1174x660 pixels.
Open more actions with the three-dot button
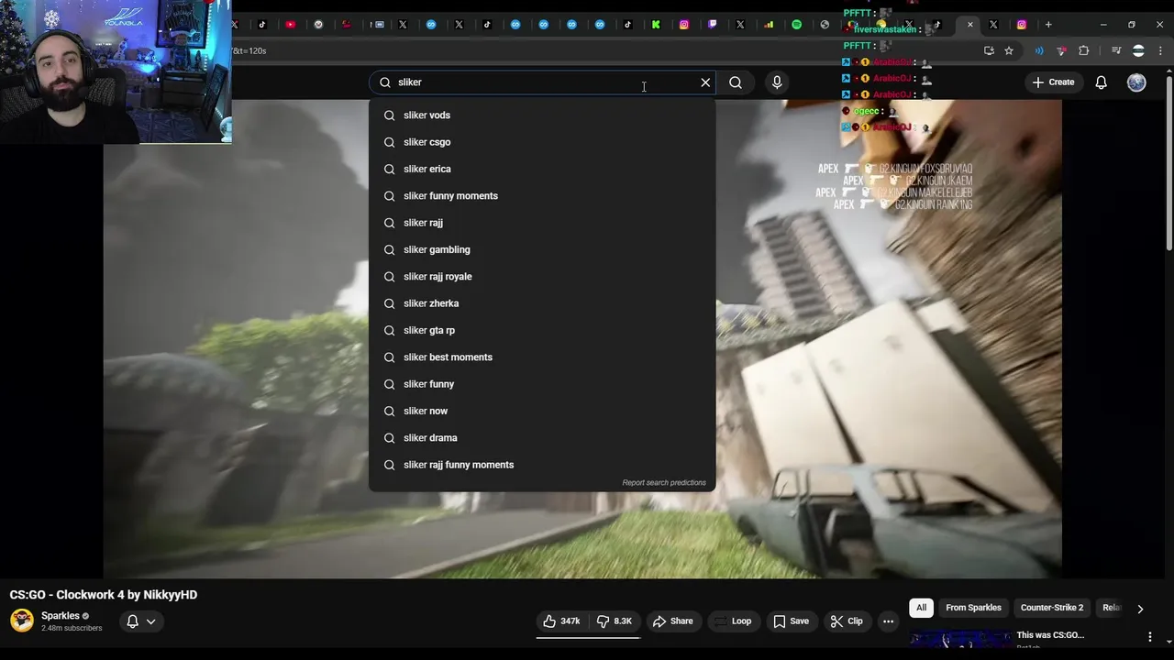[888, 621]
